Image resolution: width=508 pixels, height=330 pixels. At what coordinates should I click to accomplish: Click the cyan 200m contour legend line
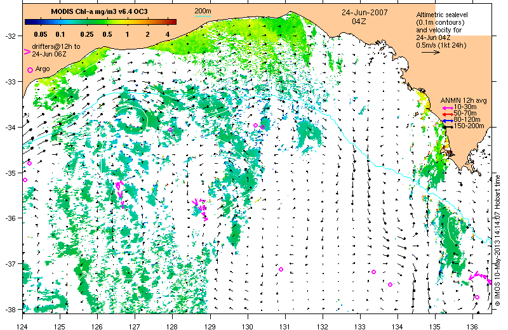(203, 16)
